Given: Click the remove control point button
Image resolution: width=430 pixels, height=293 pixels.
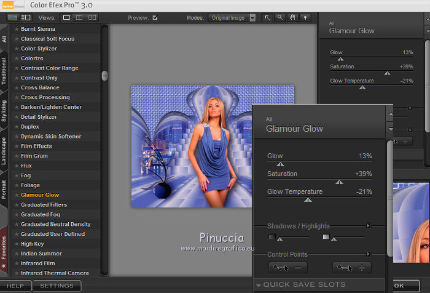Looking at the screenshot, I should pos(288,268).
